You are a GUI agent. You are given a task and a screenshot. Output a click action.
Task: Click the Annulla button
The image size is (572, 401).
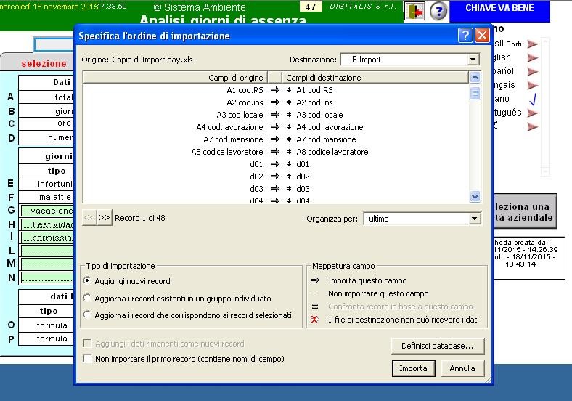pos(462,368)
